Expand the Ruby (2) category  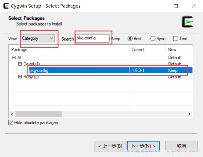click(x=20, y=77)
